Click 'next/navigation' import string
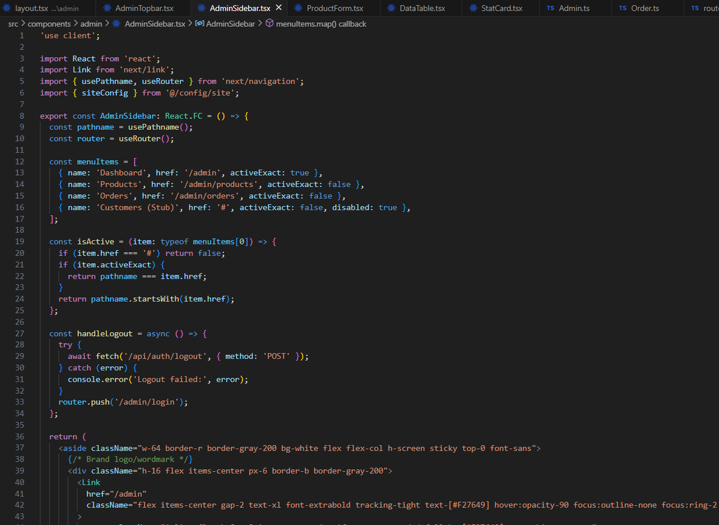The width and height of the screenshot is (719, 525). coord(260,81)
